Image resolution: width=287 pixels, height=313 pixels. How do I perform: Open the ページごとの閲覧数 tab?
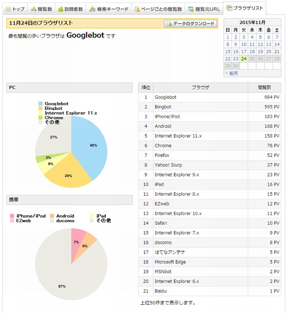(x=158, y=9)
